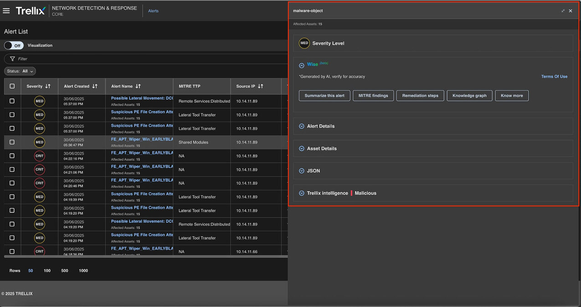
Task: Click the MED badge beside Severity Level
Action: coord(304,43)
